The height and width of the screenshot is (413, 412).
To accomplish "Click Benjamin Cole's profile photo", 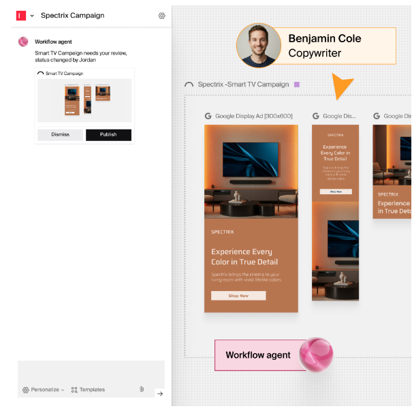I will [x=259, y=46].
